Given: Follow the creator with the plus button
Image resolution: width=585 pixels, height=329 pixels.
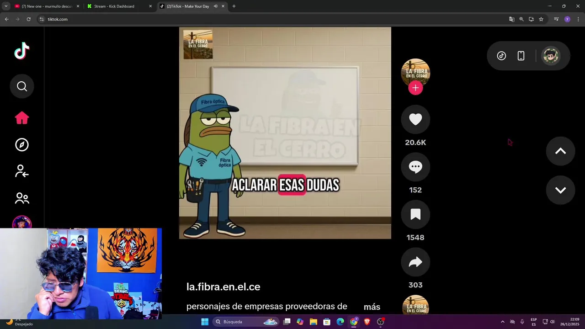Looking at the screenshot, I should coord(415,88).
